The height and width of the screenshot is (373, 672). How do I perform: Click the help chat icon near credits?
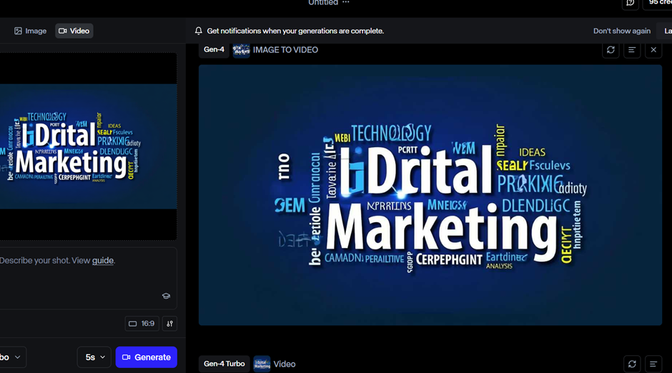[630, 3]
